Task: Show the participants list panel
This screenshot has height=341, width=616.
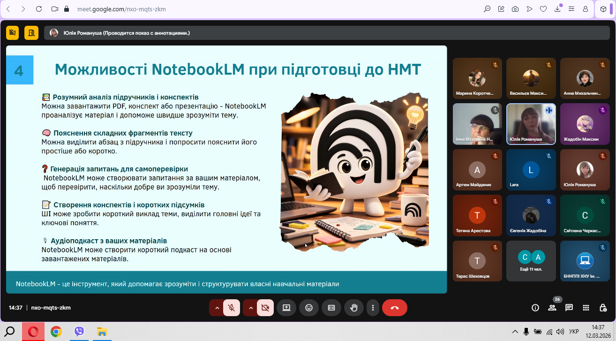Action: (552, 308)
